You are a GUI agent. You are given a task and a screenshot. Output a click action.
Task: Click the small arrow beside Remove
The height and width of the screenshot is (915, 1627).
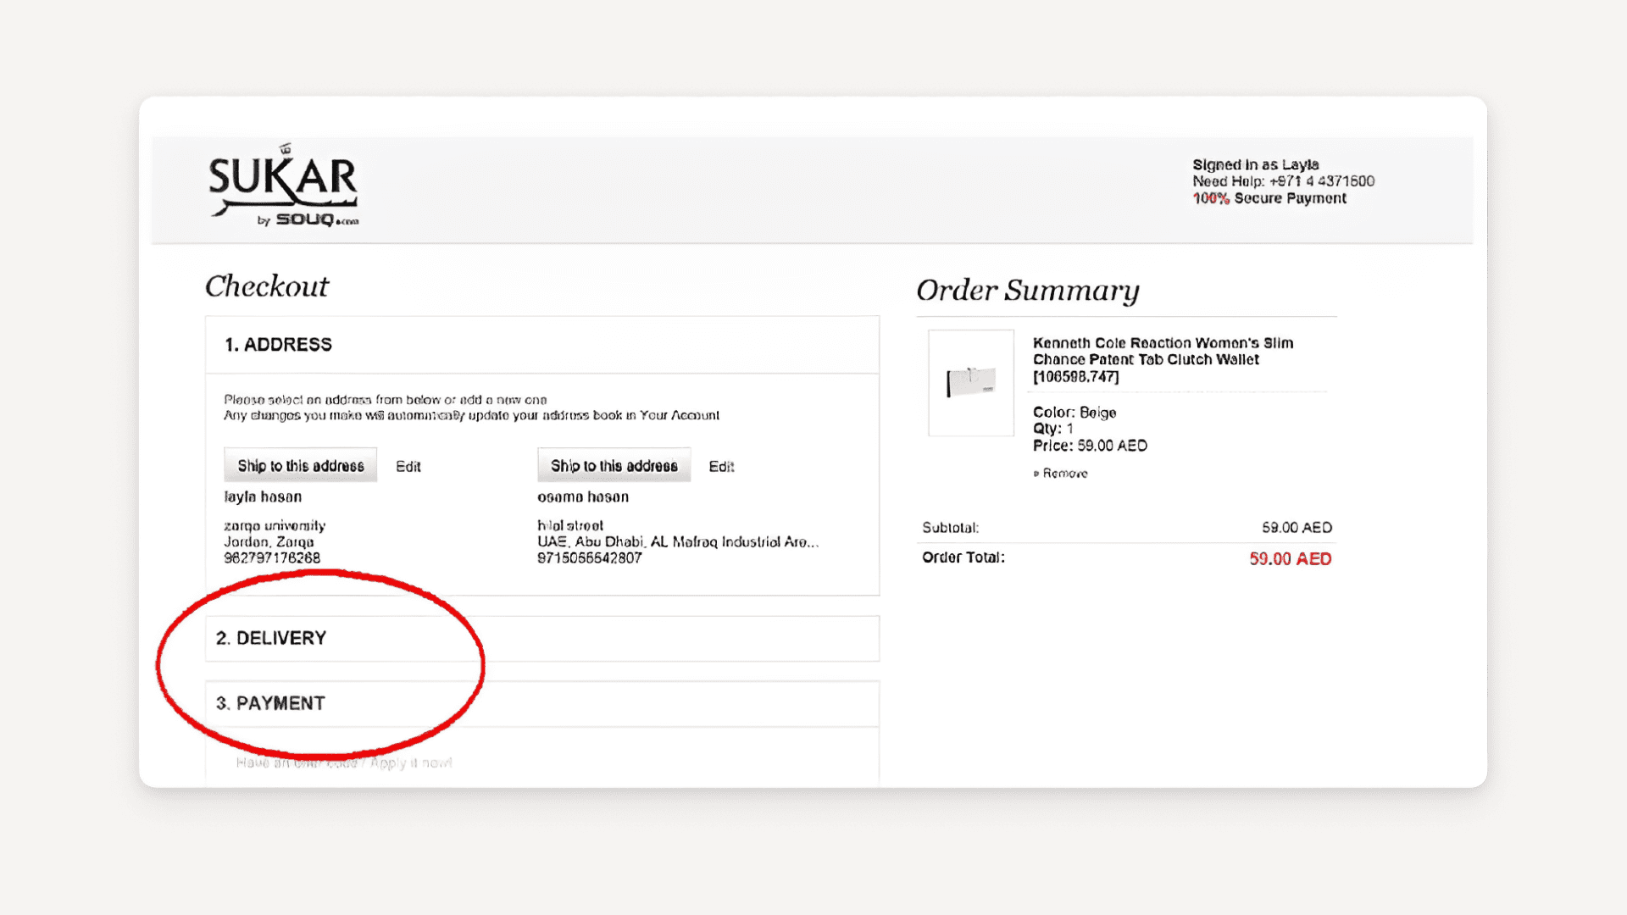coord(1036,474)
